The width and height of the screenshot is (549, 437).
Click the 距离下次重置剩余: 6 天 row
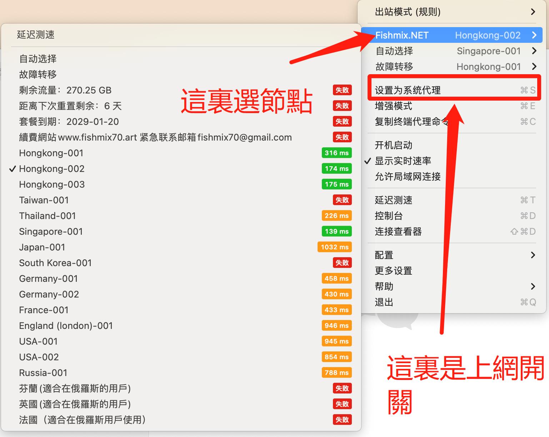point(181,106)
